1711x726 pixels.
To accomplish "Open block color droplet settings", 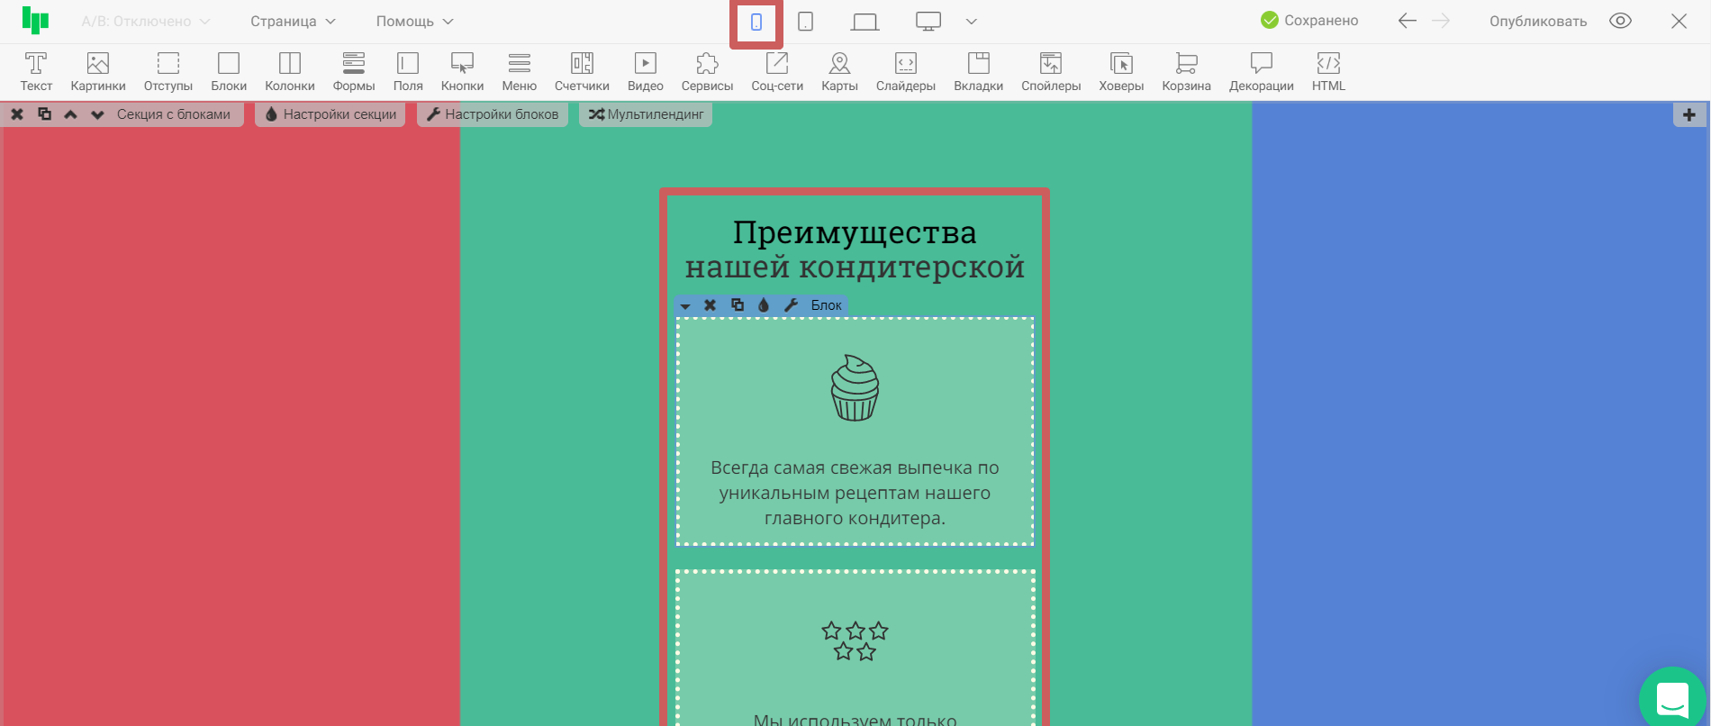I will pos(764,305).
